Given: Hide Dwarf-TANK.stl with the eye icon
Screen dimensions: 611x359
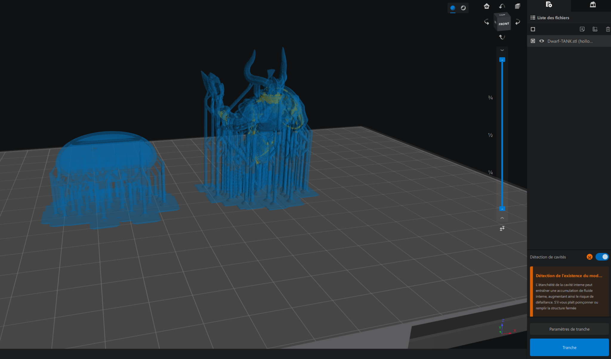Looking at the screenshot, I should pyautogui.click(x=541, y=41).
